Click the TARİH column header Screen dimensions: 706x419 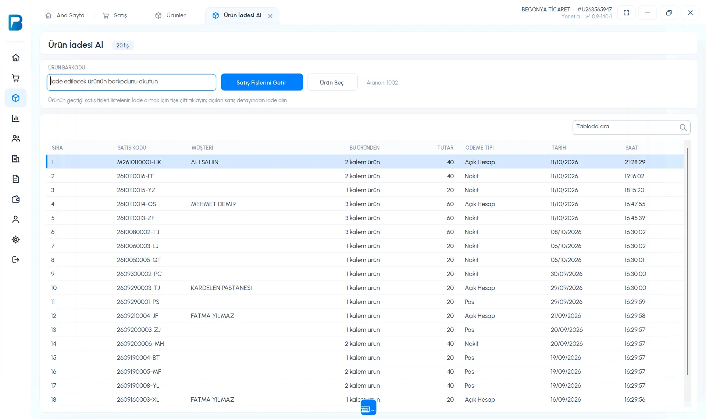point(559,148)
